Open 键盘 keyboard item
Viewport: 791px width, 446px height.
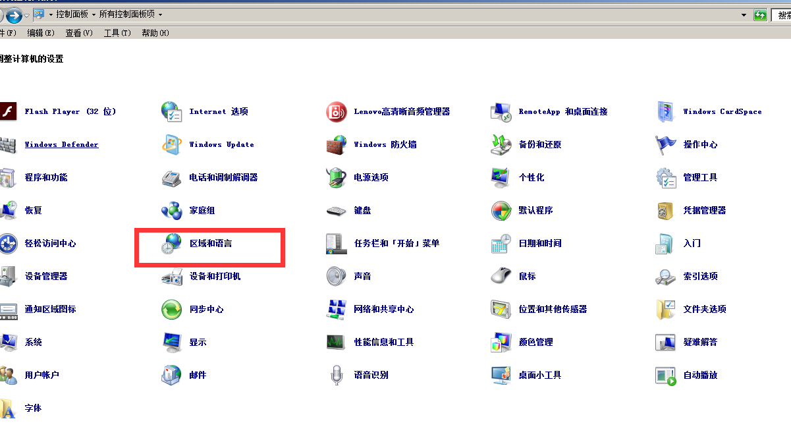tap(348, 210)
